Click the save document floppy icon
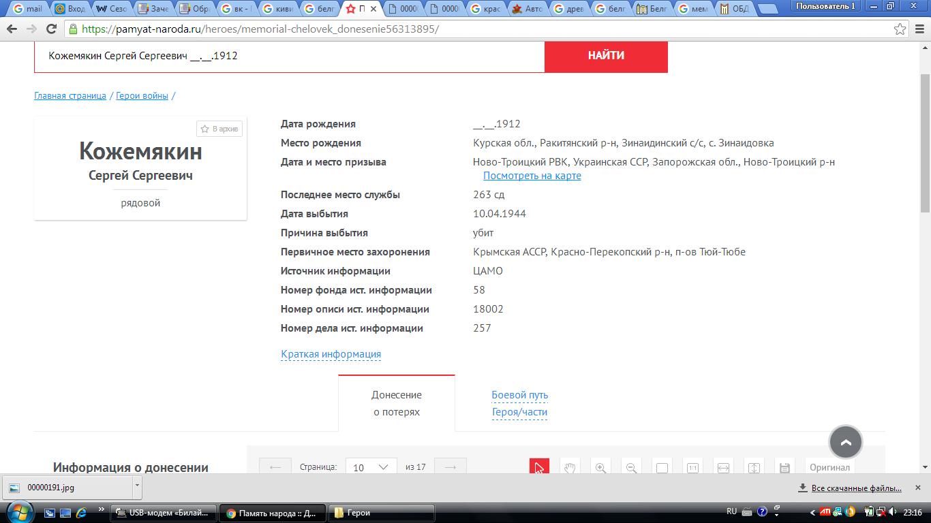 pyautogui.click(x=784, y=468)
